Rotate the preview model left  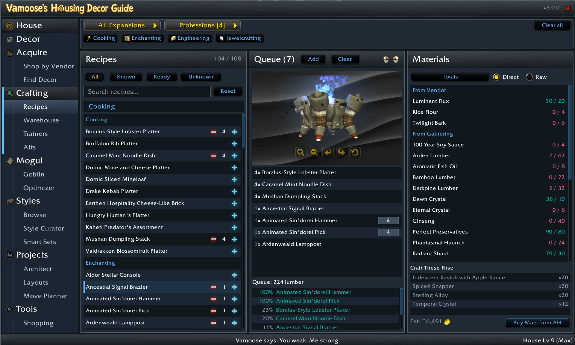[328, 152]
